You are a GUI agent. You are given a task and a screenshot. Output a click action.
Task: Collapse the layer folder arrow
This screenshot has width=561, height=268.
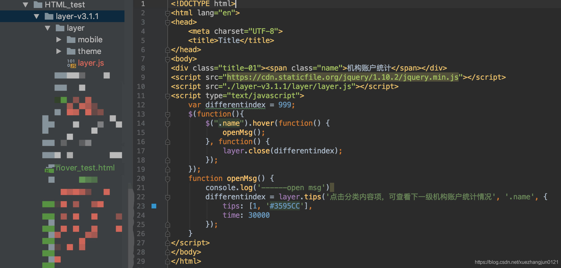(48, 28)
